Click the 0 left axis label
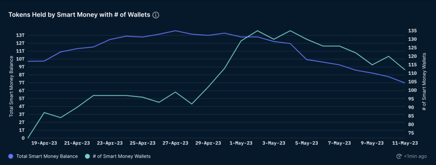 point(23,138)
